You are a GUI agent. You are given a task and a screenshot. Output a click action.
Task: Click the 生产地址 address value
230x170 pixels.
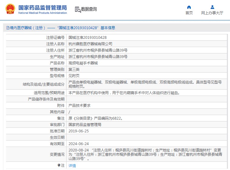[98, 56]
